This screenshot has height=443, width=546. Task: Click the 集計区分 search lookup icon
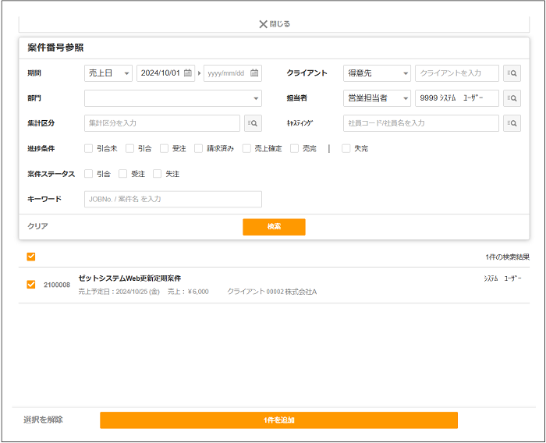point(253,123)
